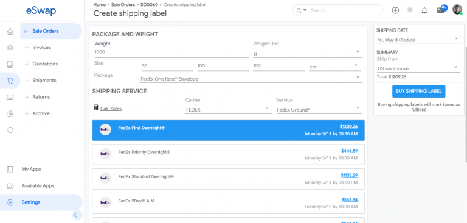Click the Calc Rates link
467x223 pixels.
111,108
